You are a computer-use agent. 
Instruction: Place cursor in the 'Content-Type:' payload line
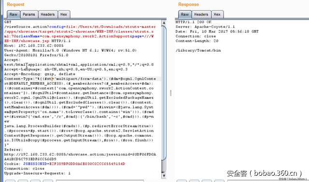point(80,79)
